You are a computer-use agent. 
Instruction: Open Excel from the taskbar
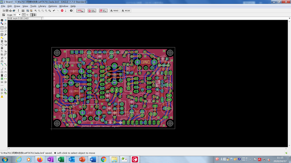click(x=61, y=160)
